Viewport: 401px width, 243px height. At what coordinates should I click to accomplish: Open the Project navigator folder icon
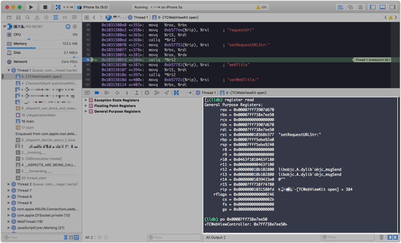click(x=9, y=17)
